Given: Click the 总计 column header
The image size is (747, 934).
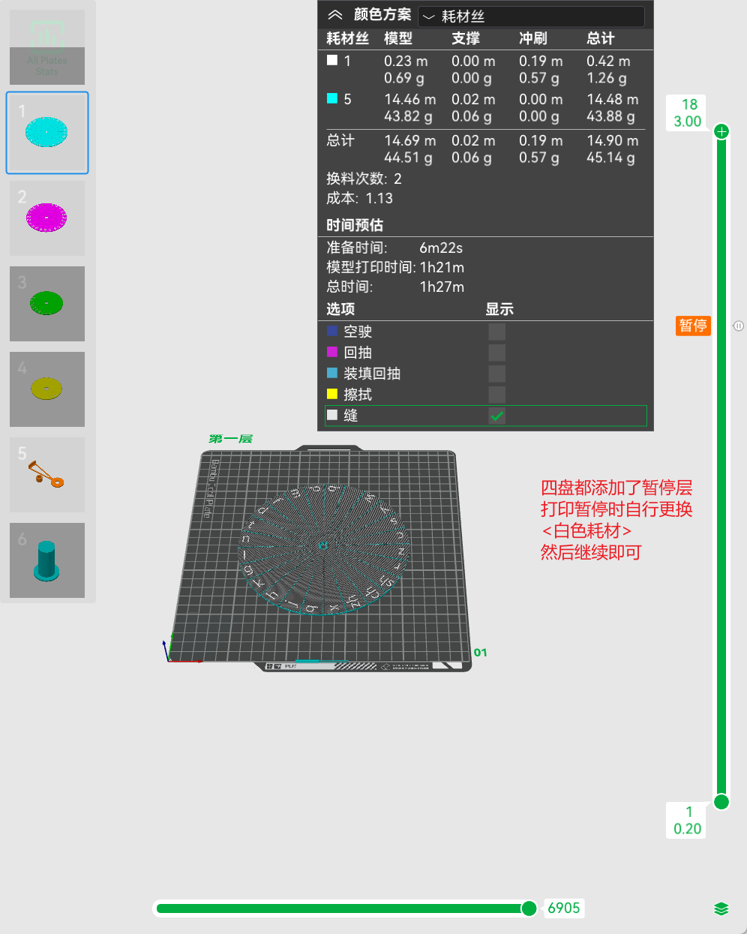Looking at the screenshot, I should pyautogui.click(x=600, y=39).
